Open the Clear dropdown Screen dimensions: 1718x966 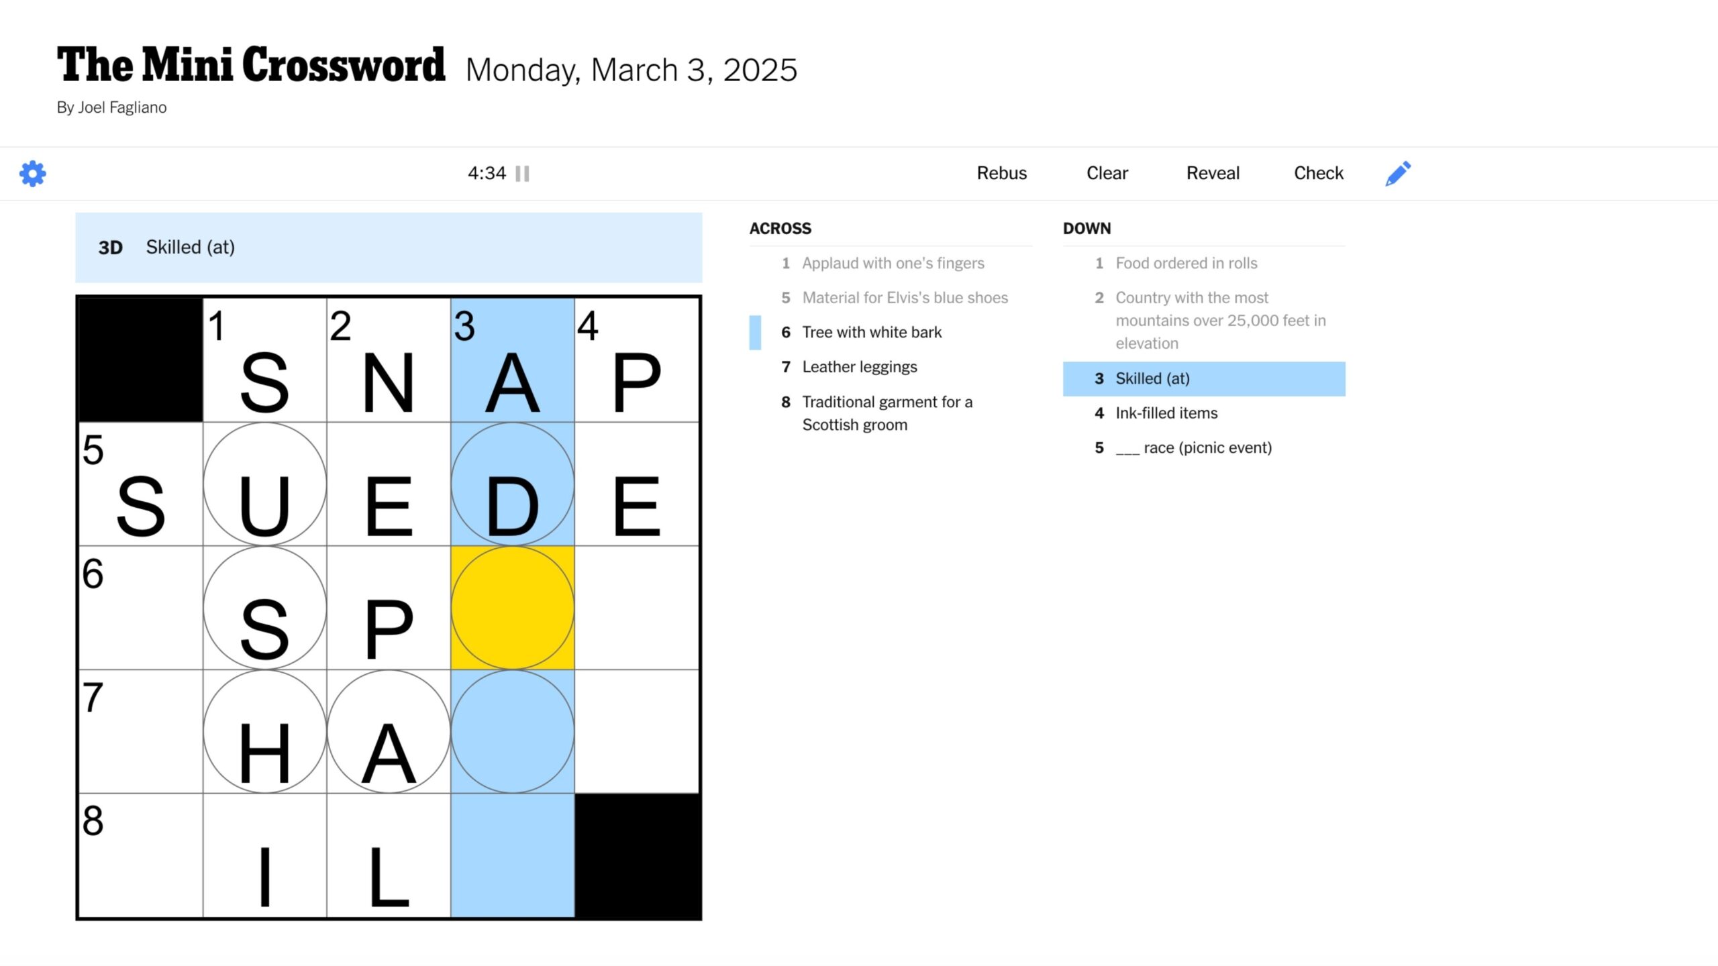point(1107,173)
